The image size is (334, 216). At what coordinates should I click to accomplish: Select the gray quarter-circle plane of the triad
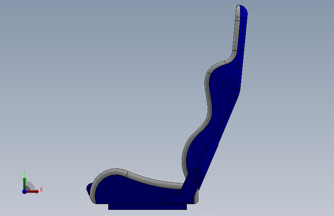[x=30, y=186]
